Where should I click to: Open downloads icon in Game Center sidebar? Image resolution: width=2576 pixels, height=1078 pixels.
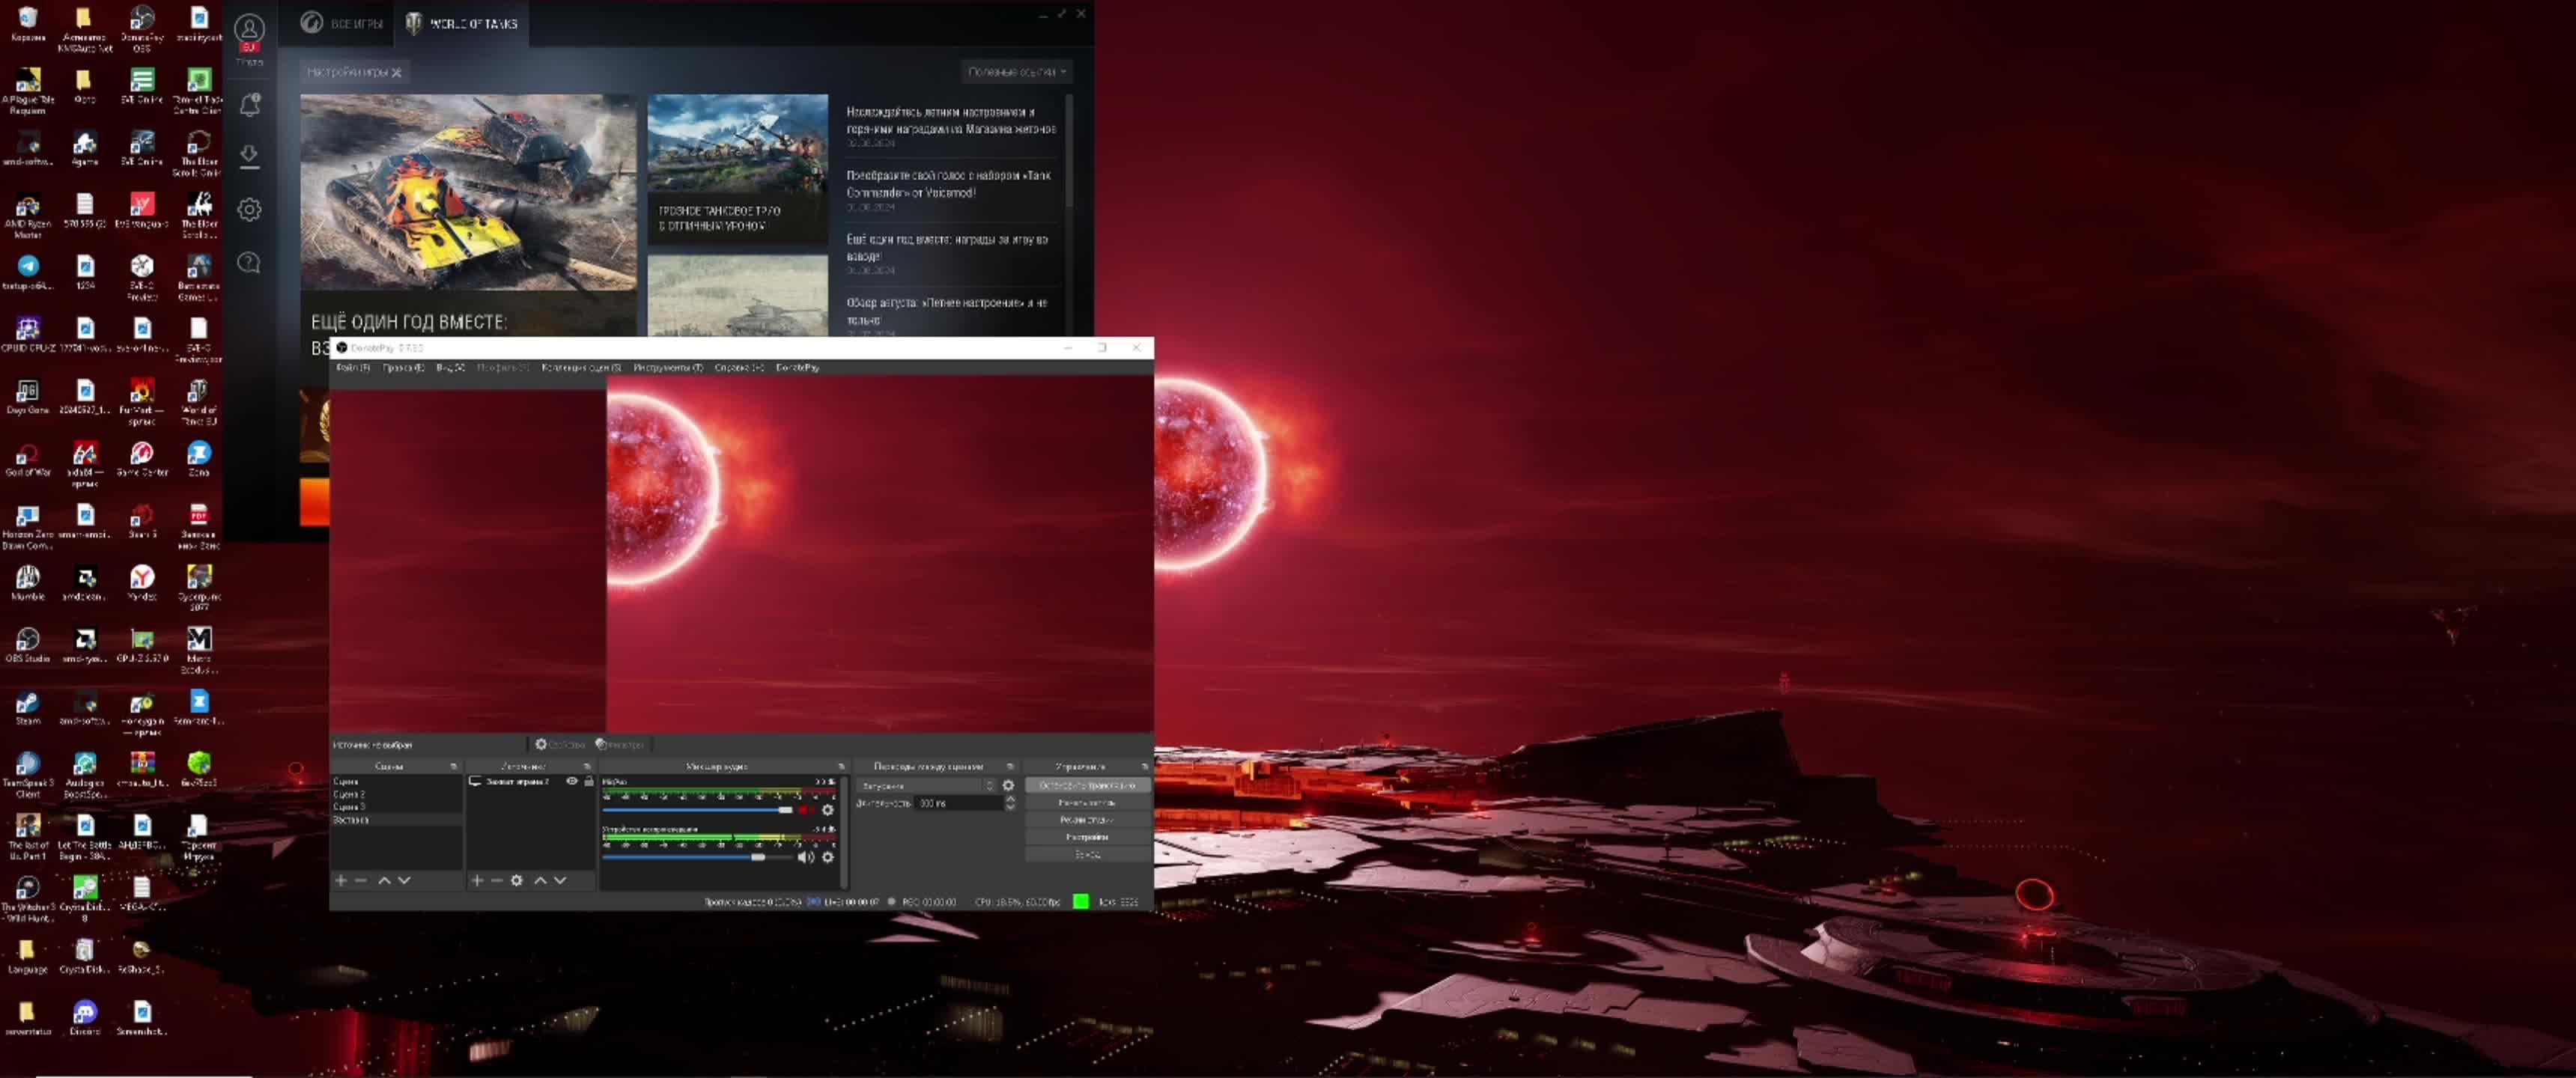click(250, 156)
